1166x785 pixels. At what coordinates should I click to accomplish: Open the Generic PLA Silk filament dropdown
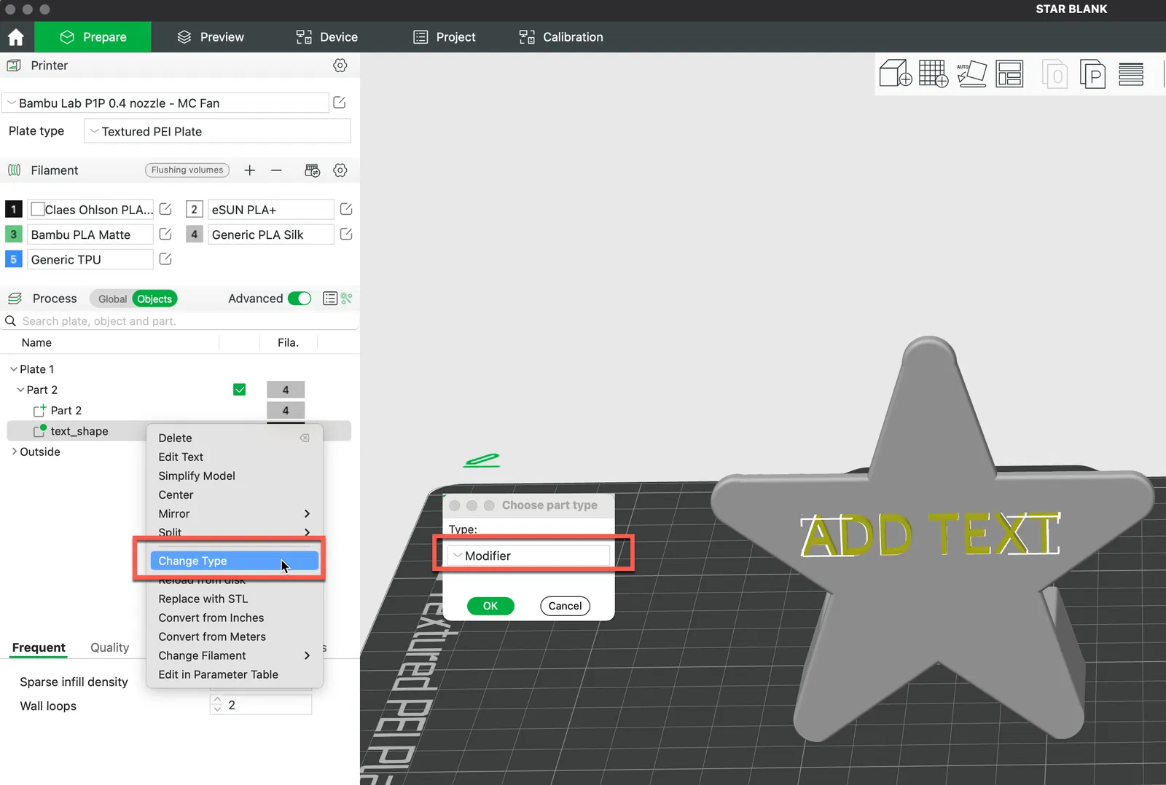[x=270, y=234]
